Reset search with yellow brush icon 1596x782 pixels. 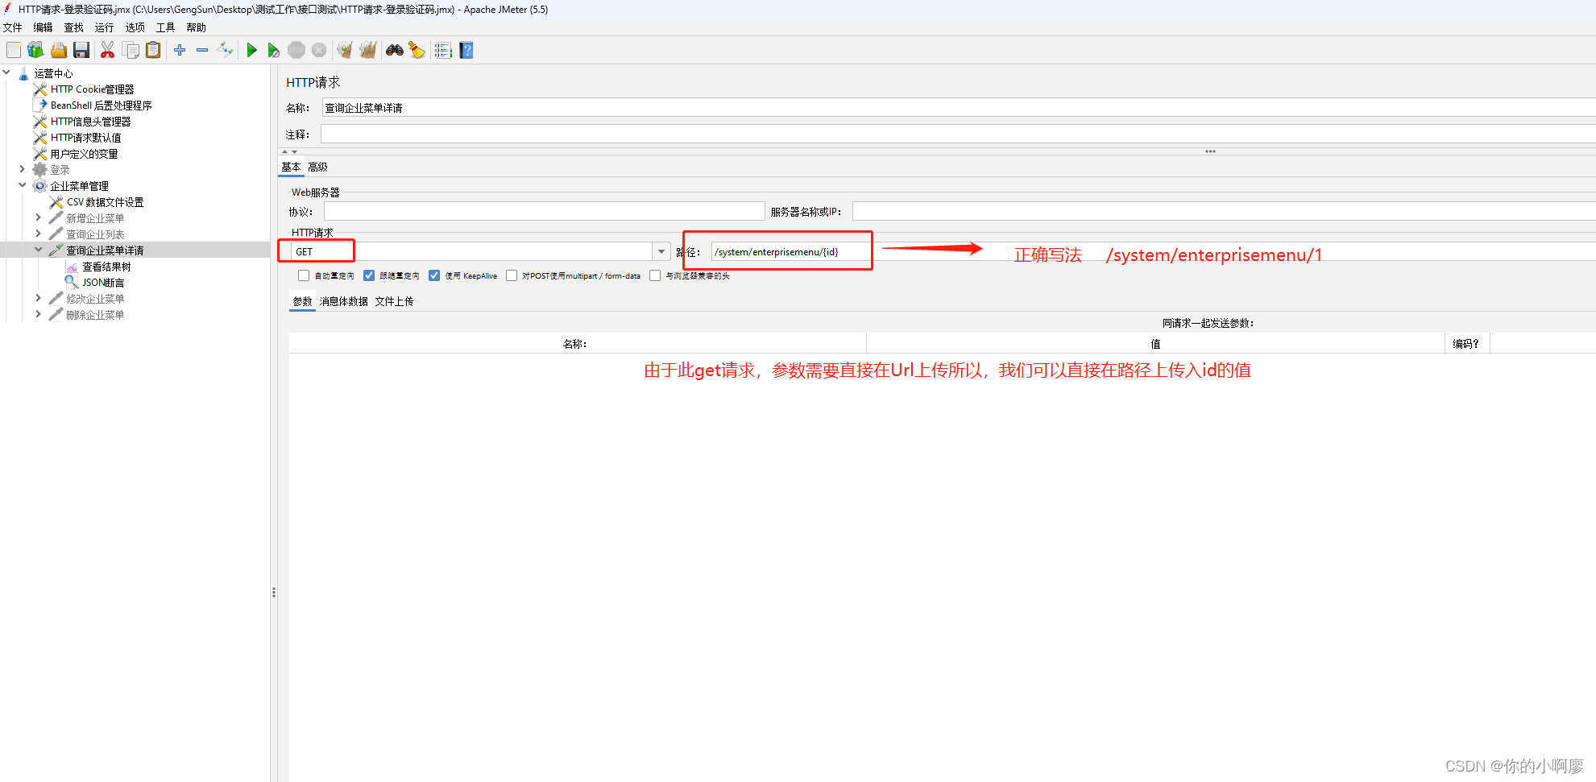coord(417,50)
